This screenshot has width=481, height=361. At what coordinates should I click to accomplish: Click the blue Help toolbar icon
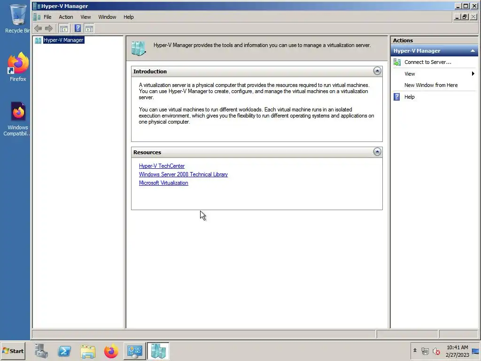(x=78, y=29)
